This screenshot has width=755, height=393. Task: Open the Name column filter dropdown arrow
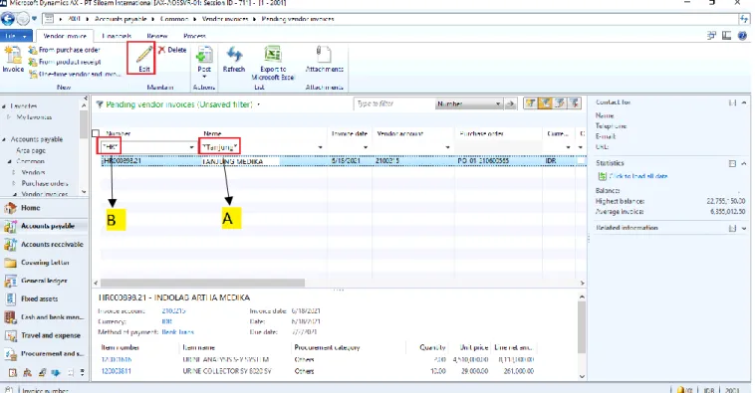(320, 147)
